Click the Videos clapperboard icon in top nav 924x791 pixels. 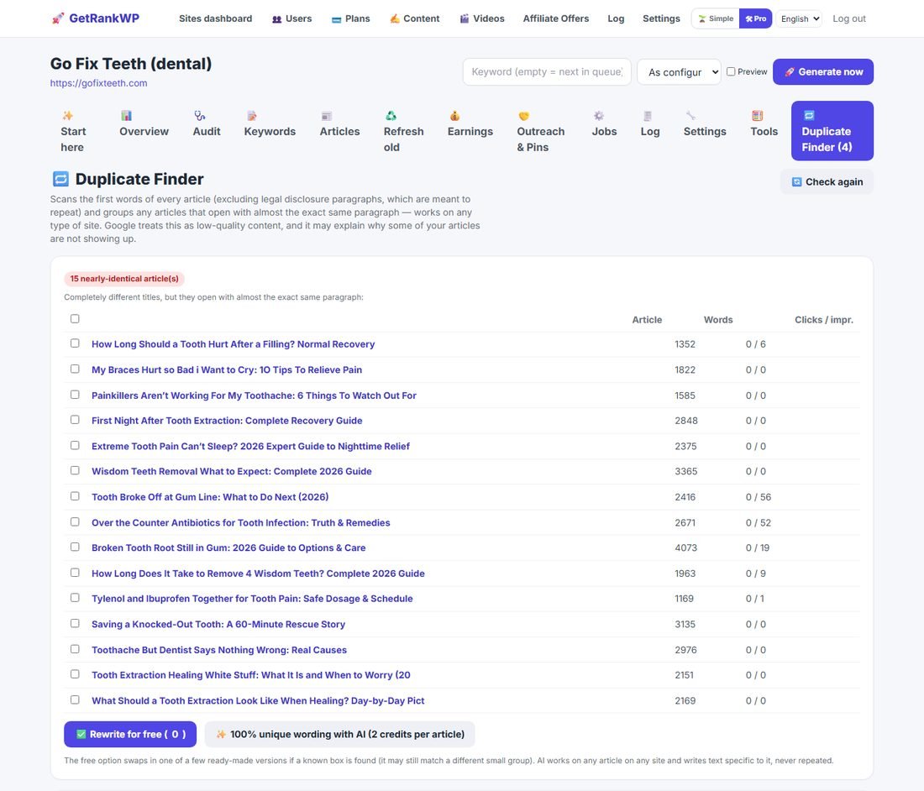click(x=465, y=18)
